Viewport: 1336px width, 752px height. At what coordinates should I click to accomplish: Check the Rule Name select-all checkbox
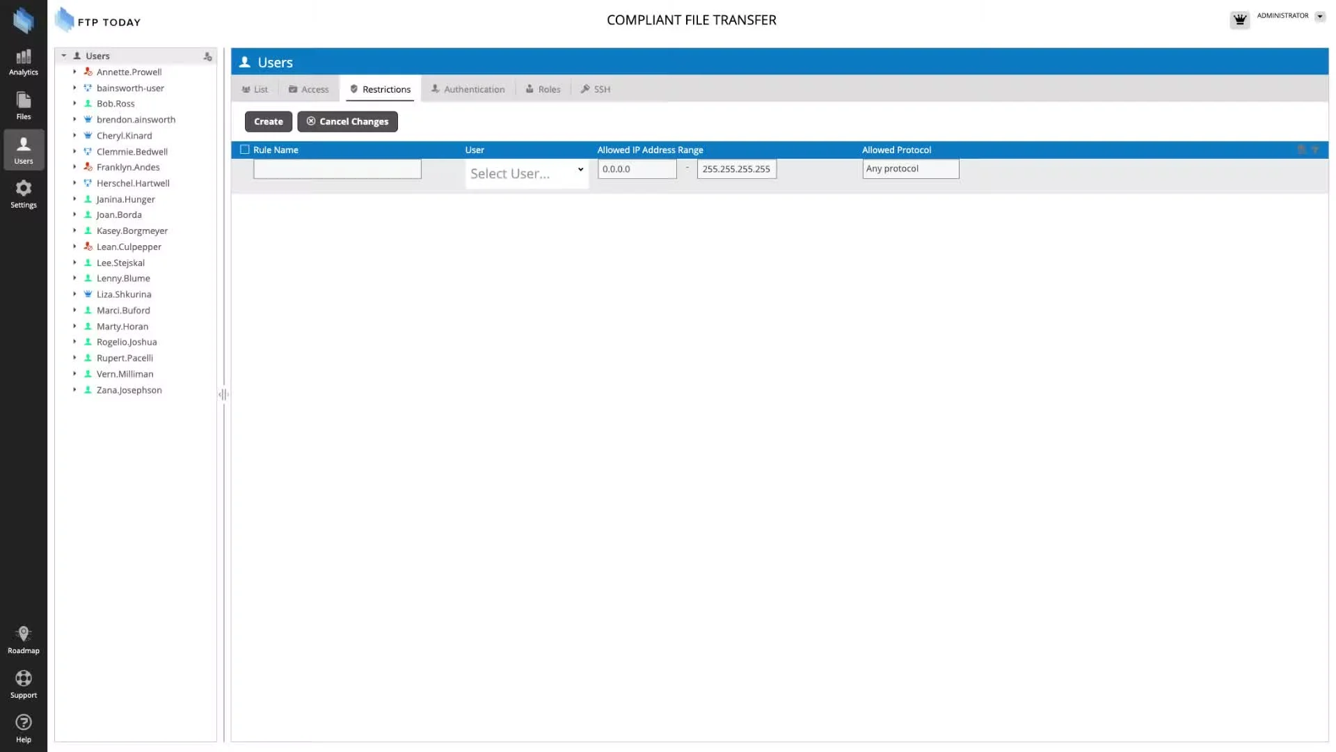[x=244, y=150]
